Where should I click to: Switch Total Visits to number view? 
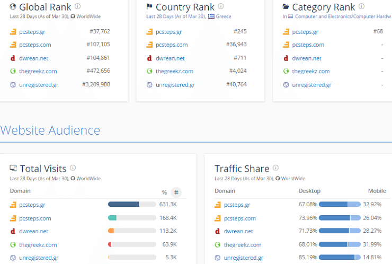click(176, 192)
